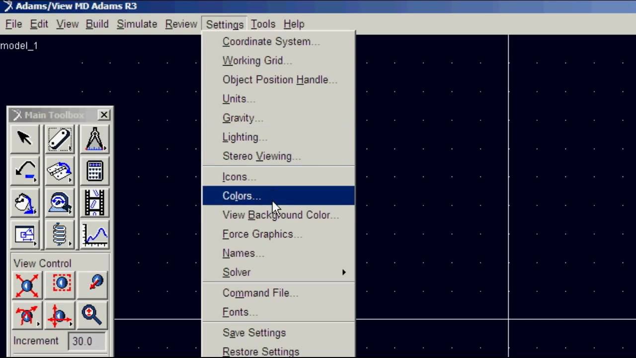636x358 pixels.
Task: Open the Animation film strip tool
Action: pos(94,203)
